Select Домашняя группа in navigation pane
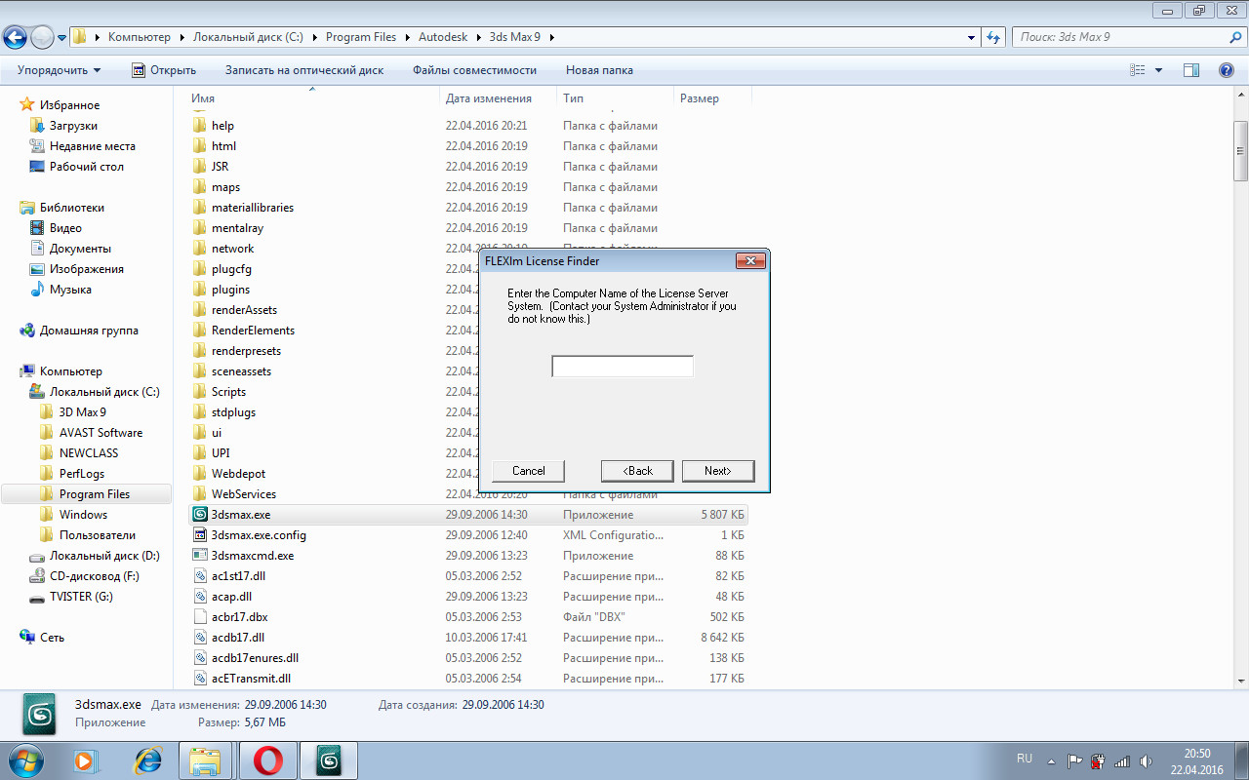Image resolution: width=1249 pixels, height=780 pixels. pos(89,331)
